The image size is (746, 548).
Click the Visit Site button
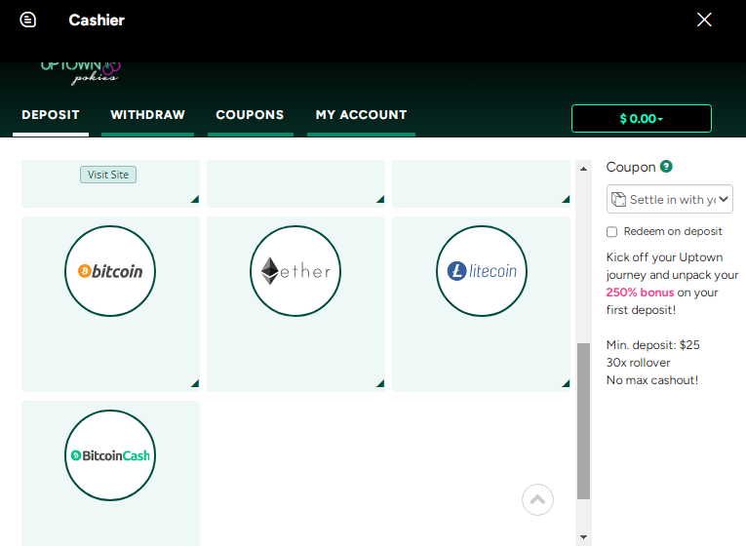tap(108, 175)
